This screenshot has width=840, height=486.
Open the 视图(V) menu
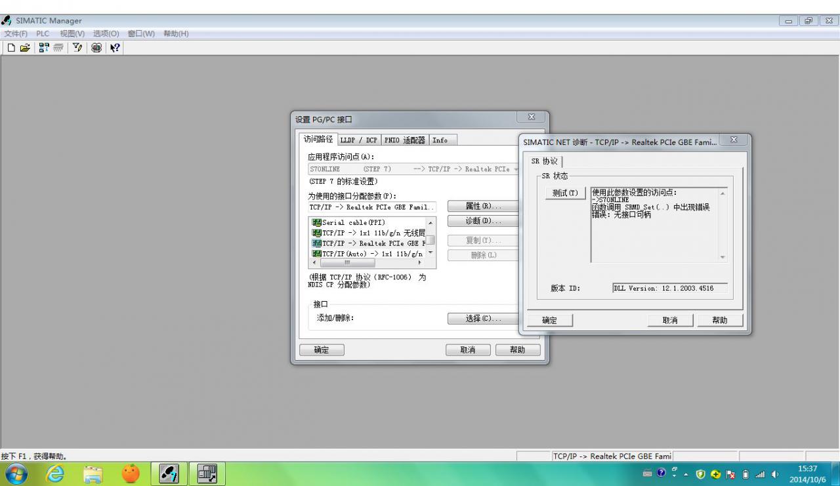73,33
